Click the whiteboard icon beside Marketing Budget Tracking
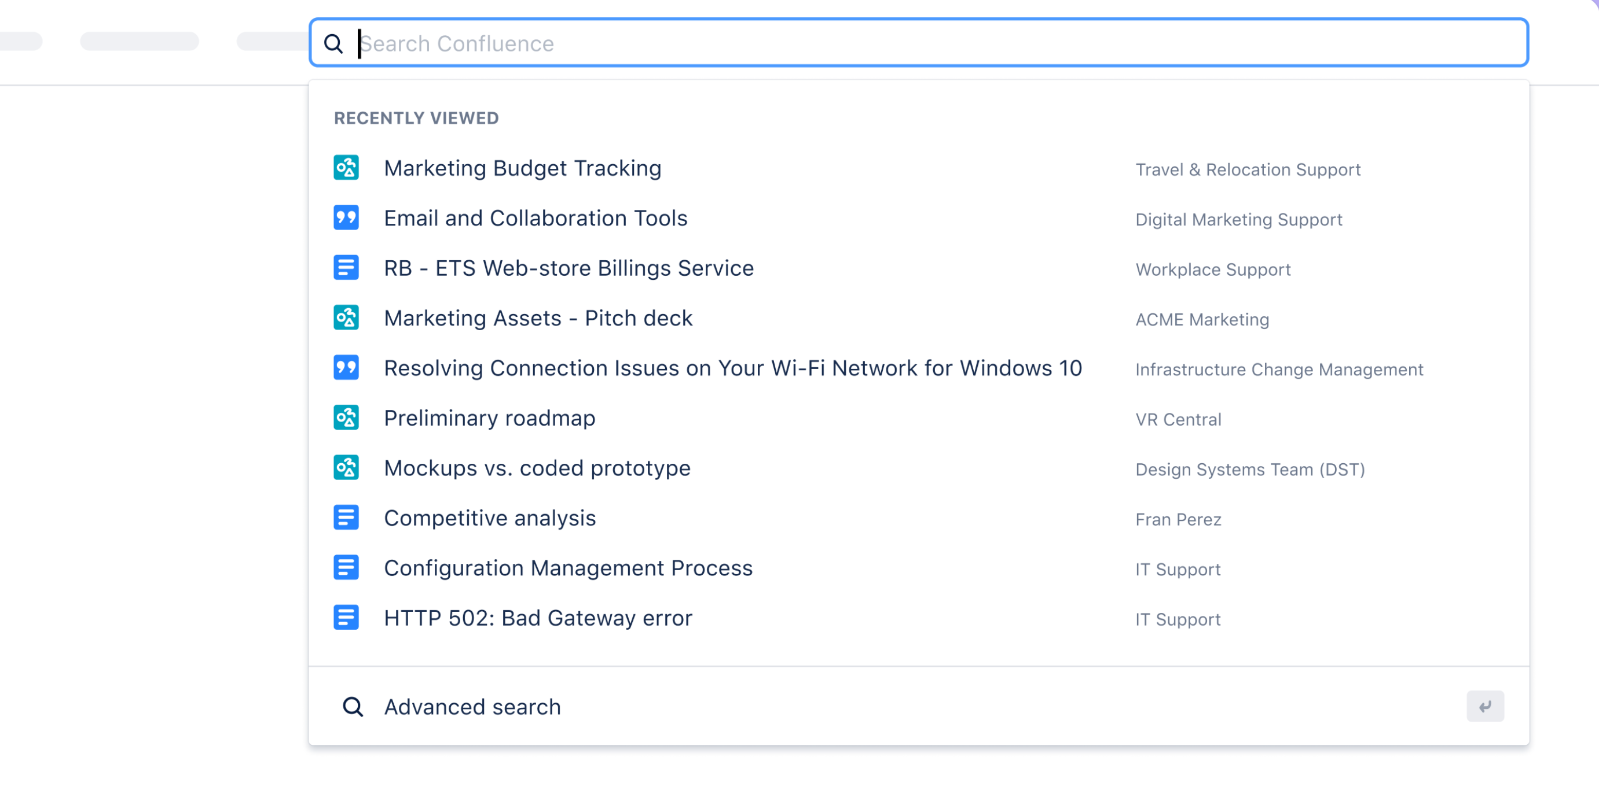Viewport: 1599px width, 798px height. pos(346,168)
